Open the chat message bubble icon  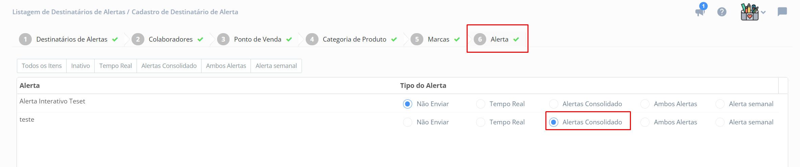(x=782, y=12)
